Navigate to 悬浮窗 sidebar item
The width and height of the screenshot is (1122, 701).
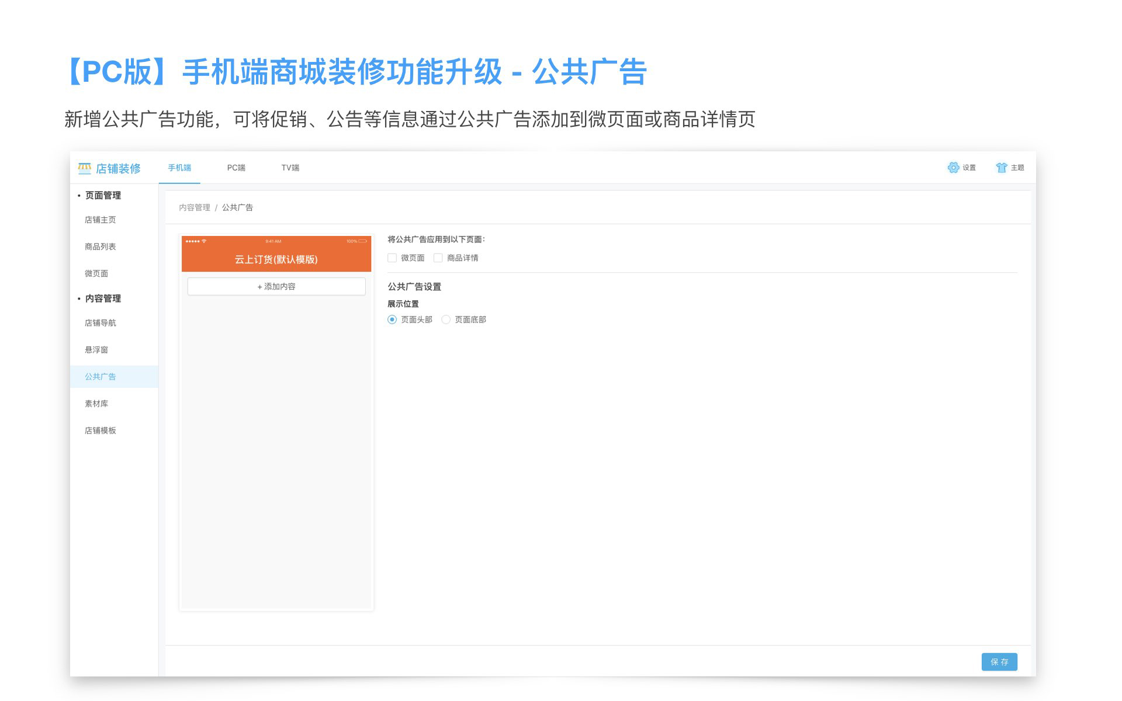tap(96, 349)
